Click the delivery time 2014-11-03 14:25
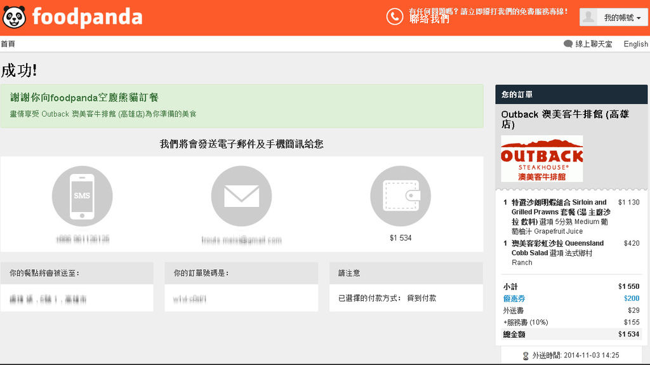Image resolution: width=650 pixels, height=365 pixels. click(x=591, y=355)
